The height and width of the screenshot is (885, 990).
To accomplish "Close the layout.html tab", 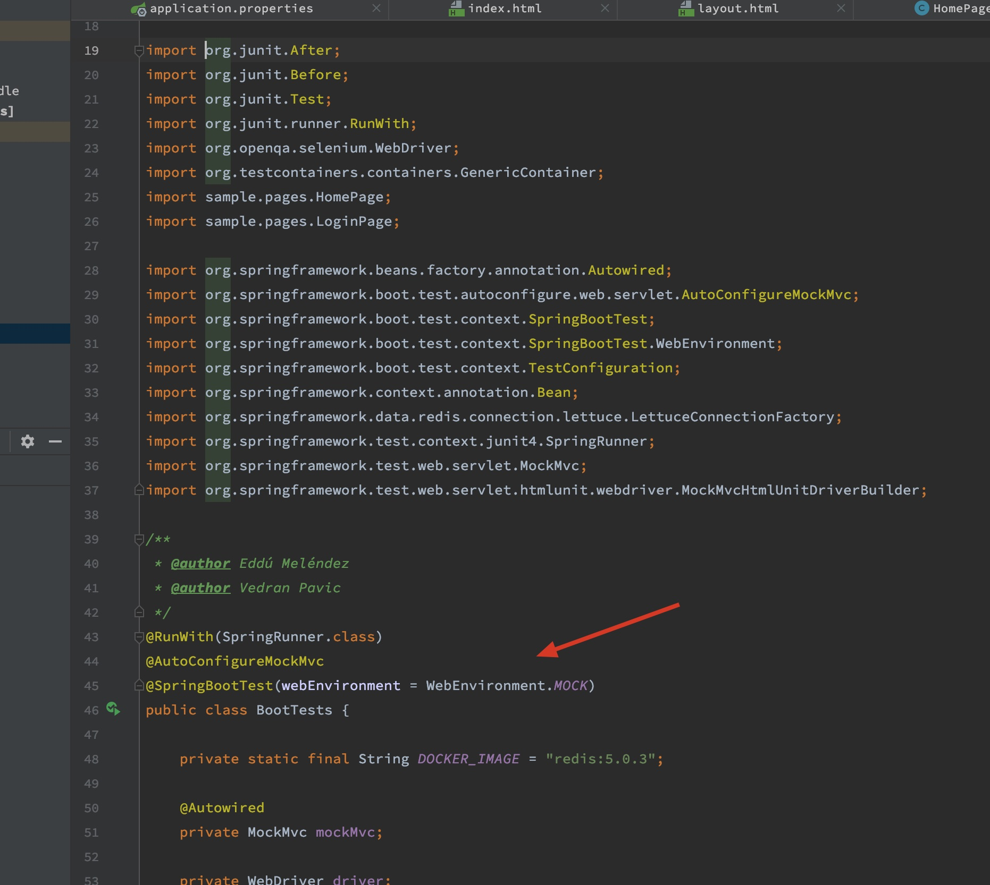I will pos(841,8).
